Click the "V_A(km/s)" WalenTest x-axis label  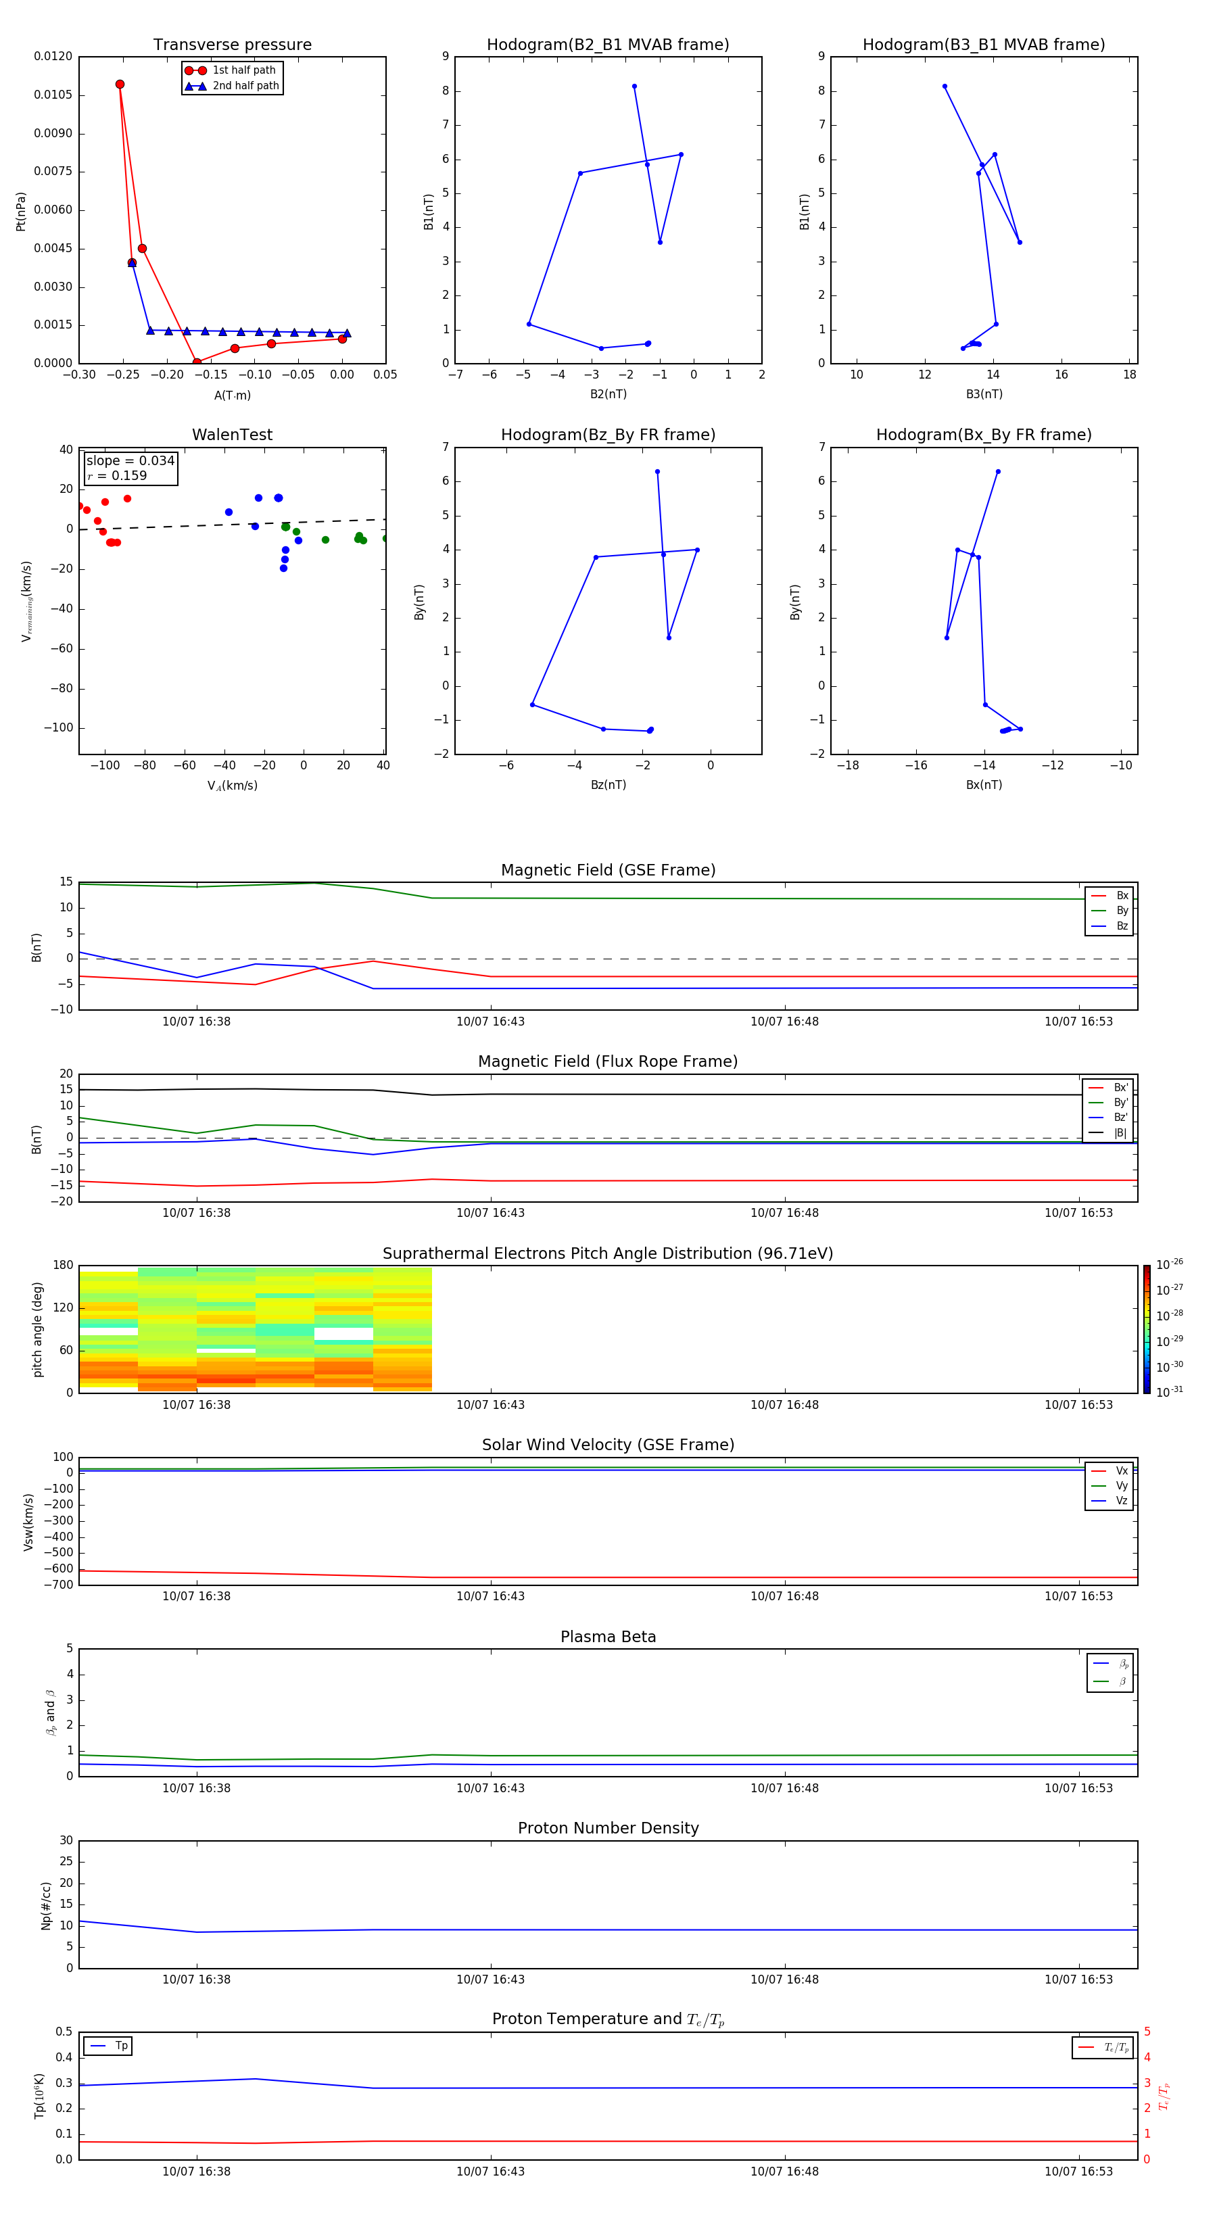[x=232, y=786]
